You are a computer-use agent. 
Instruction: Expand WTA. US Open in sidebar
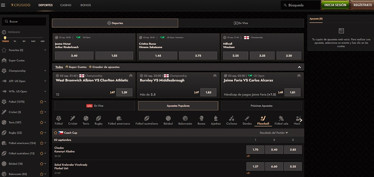coord(45,91)
